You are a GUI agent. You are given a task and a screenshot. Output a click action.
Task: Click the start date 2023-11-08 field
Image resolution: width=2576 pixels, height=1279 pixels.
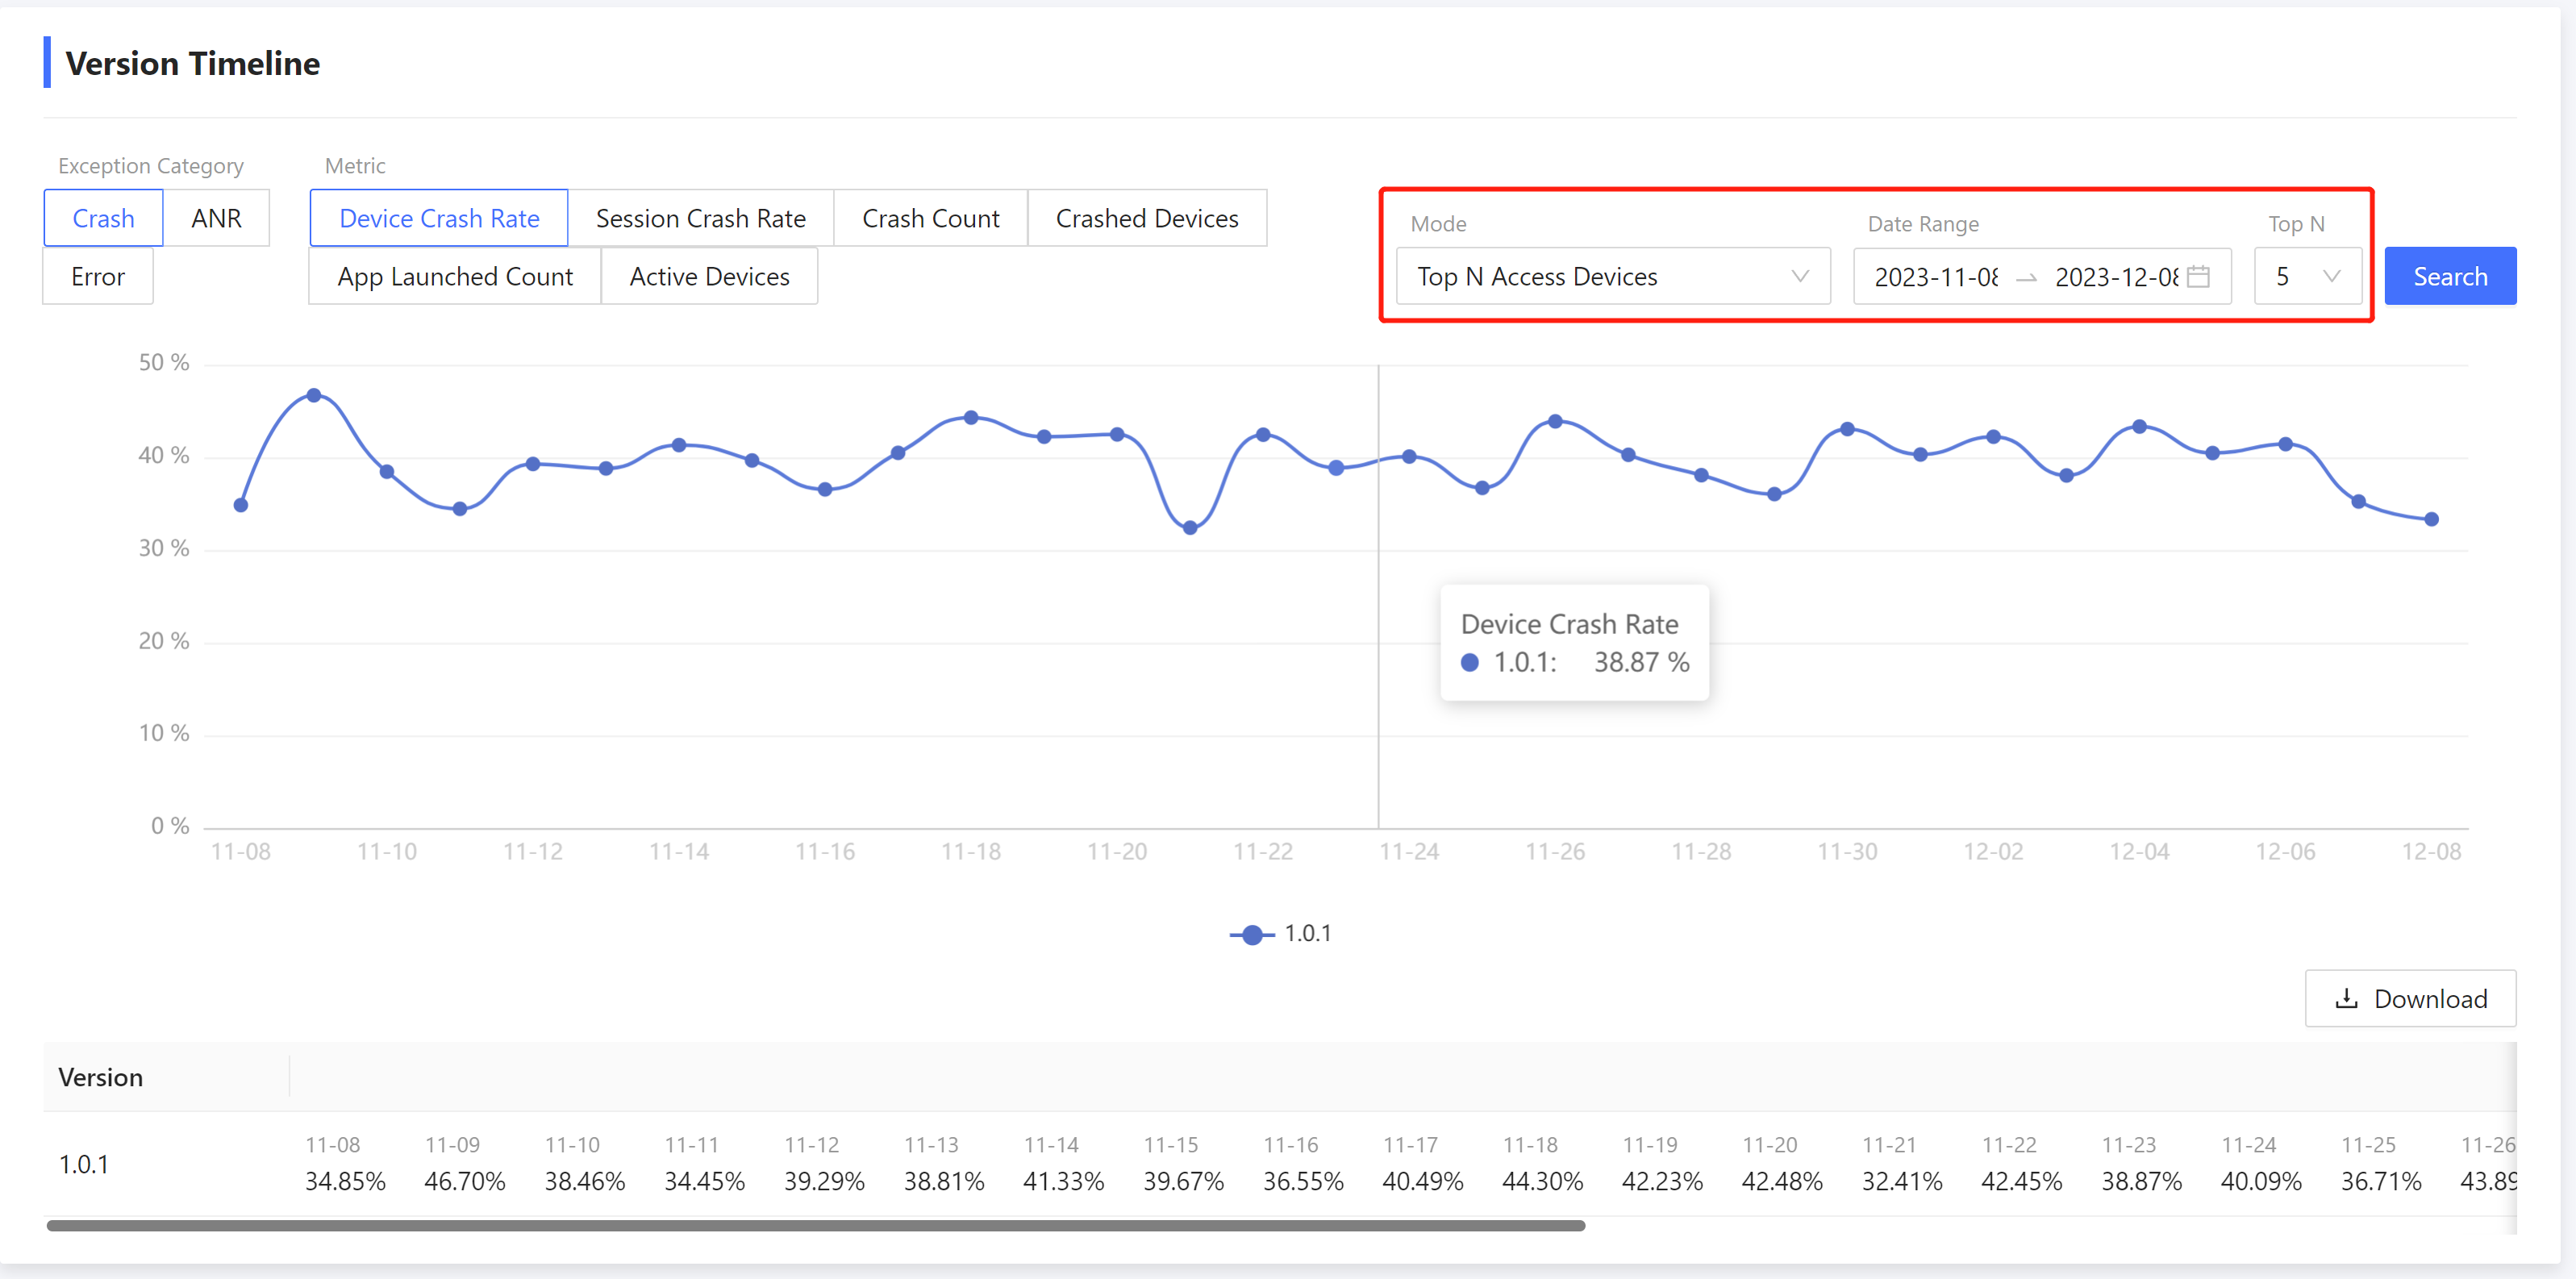tap(1936, 277)
